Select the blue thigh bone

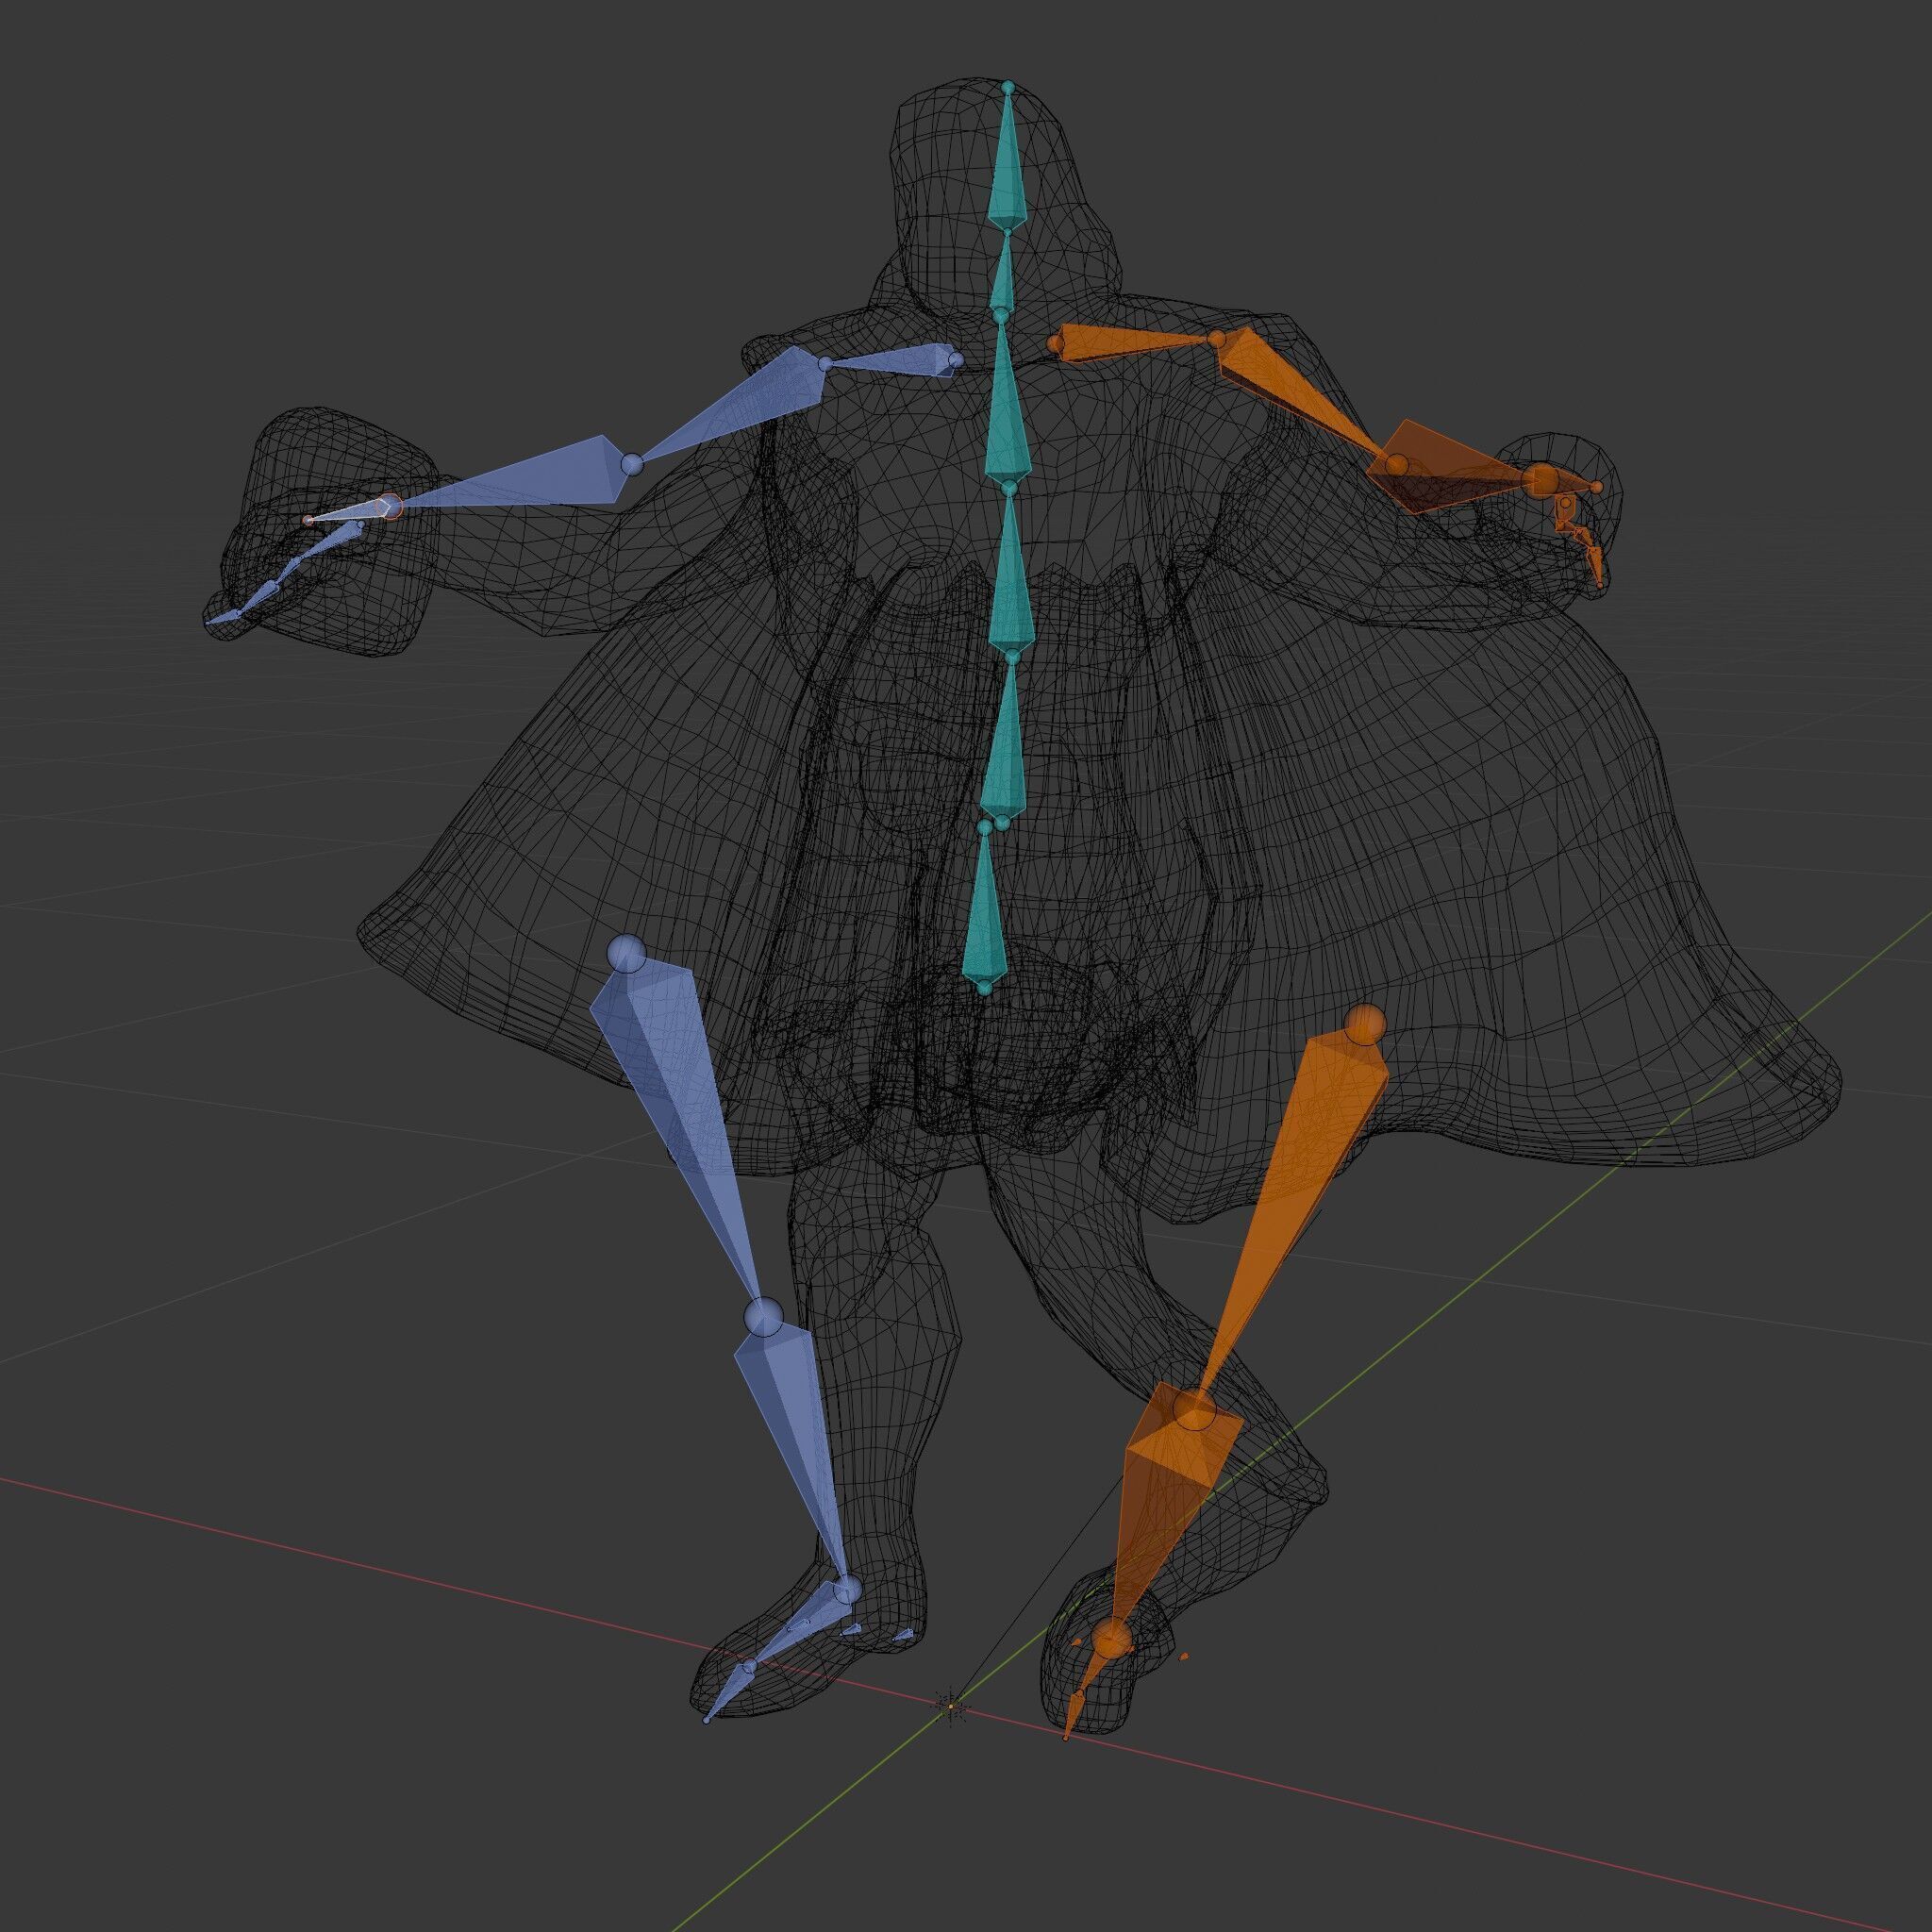(680, 1110)
